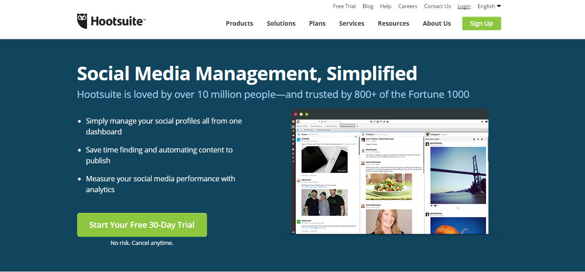Open the About Us menu
Viewport: 585px width, 272px height.
437,23
